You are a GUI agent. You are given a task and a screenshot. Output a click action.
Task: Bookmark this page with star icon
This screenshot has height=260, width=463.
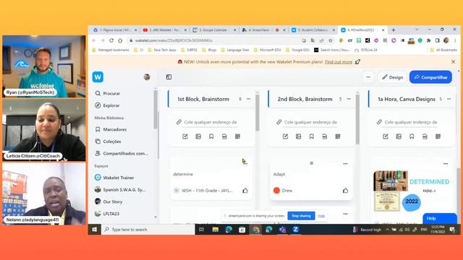coord(331,40)
